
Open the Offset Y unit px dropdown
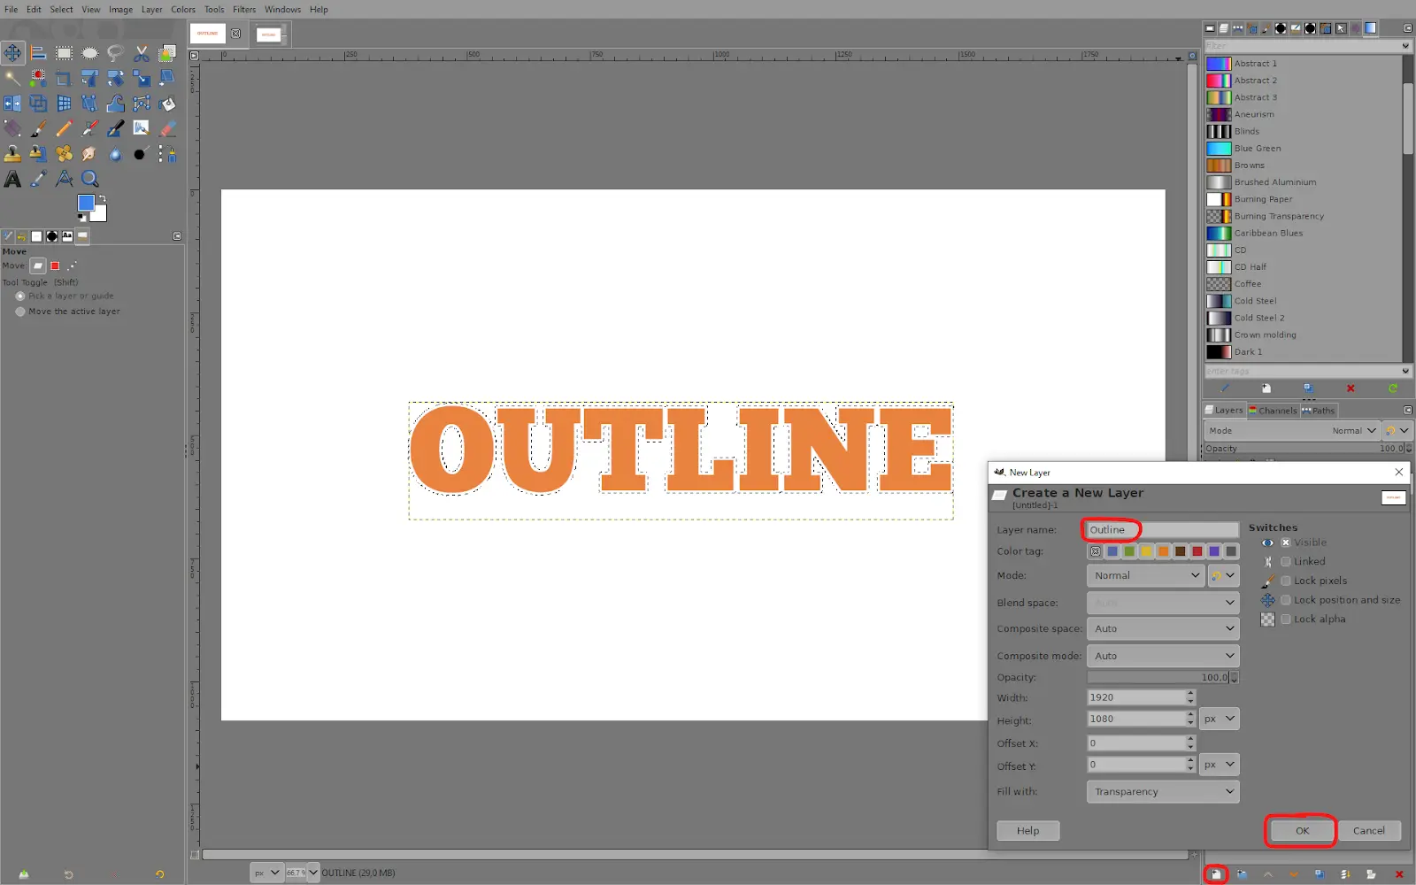(x=1220, y=765)
